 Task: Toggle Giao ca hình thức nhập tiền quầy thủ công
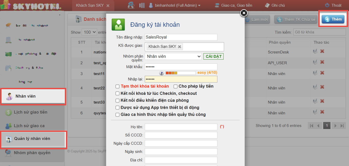(x=117, y=115)
